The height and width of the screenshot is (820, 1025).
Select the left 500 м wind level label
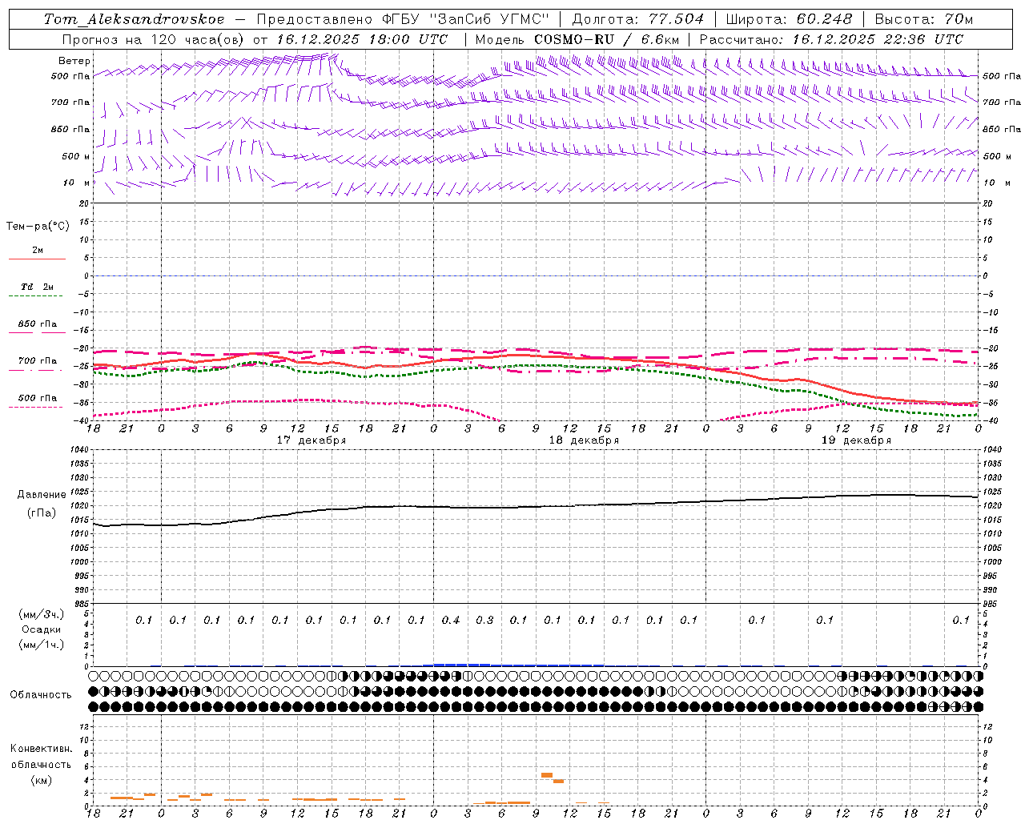(76, 156)
